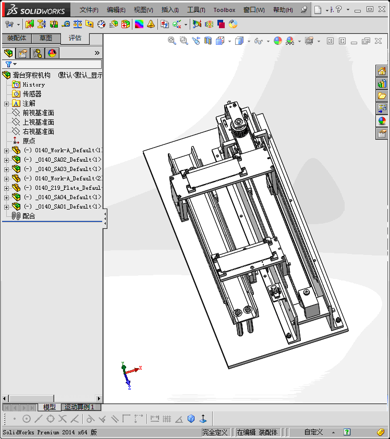
Task: Open the feature tree filter dropdown arrow
Action: click(15, 64)
